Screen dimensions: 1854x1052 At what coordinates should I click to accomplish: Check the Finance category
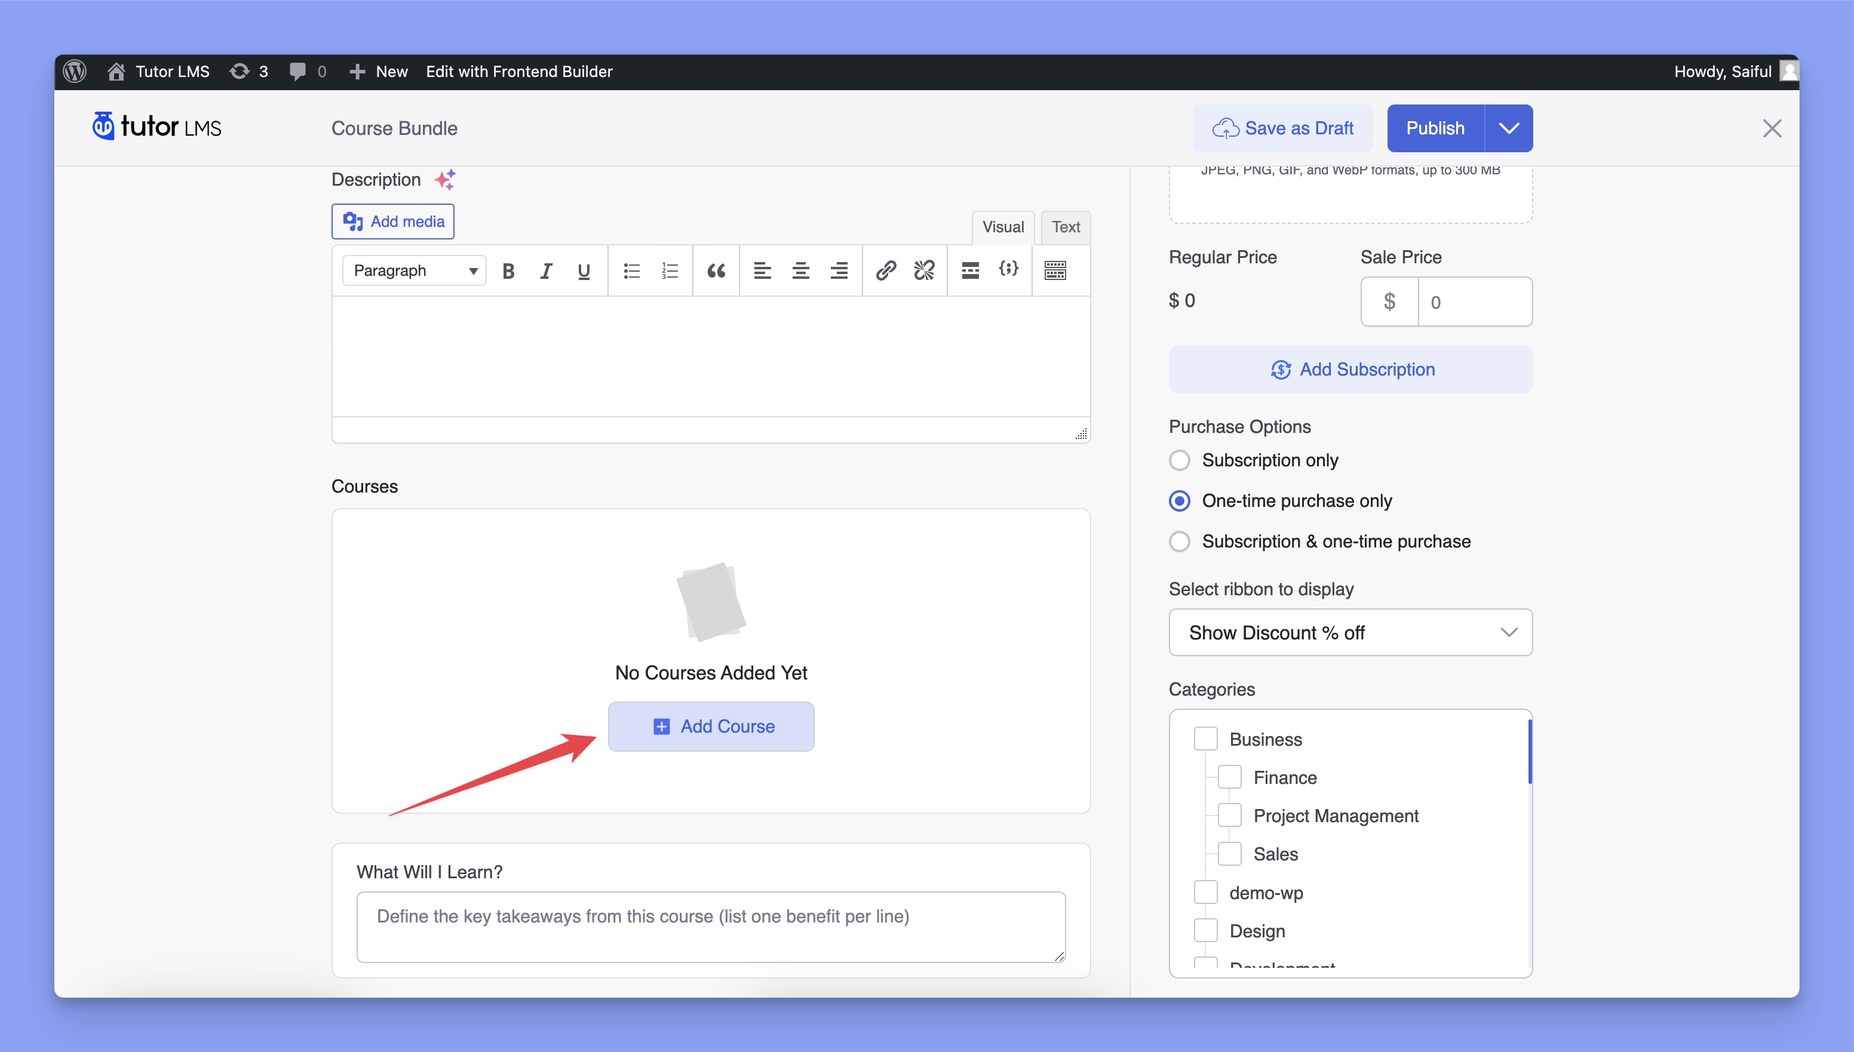point(1229,777)
